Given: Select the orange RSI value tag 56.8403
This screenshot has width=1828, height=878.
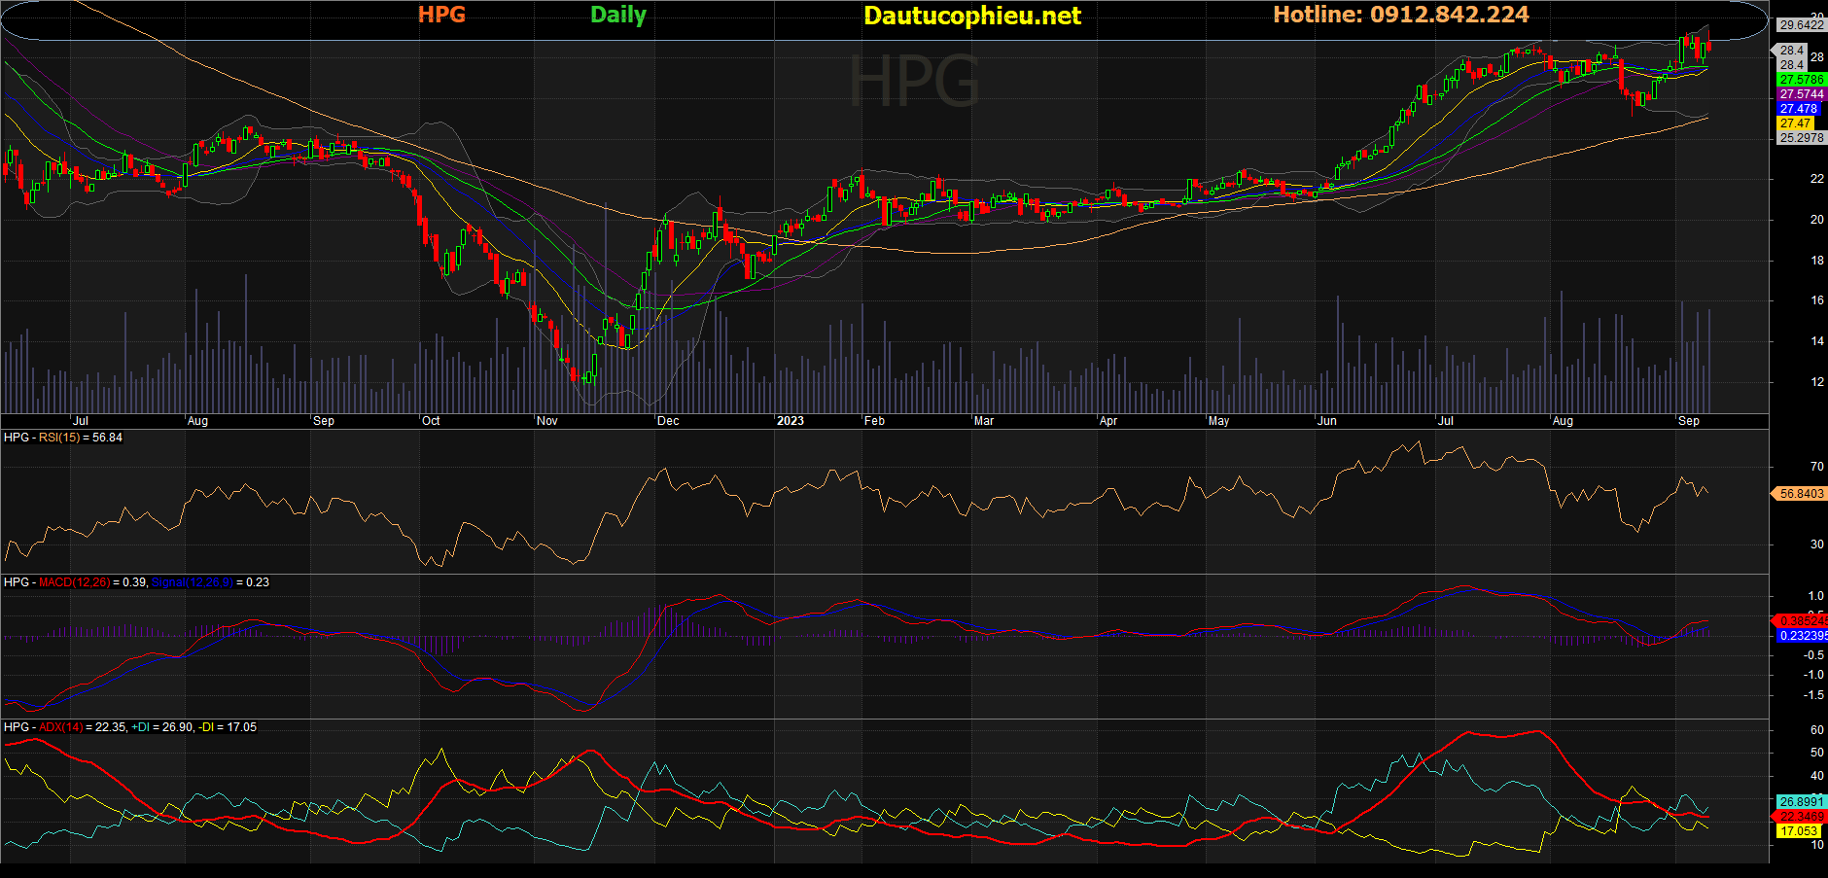Looking at the screenshot, I should point(1801,494).
